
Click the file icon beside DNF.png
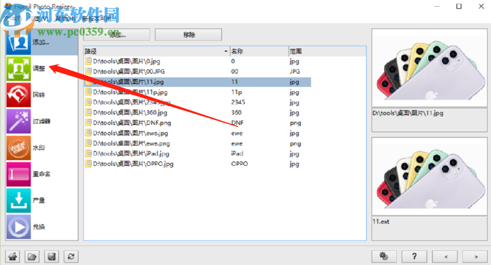(89, 123)
